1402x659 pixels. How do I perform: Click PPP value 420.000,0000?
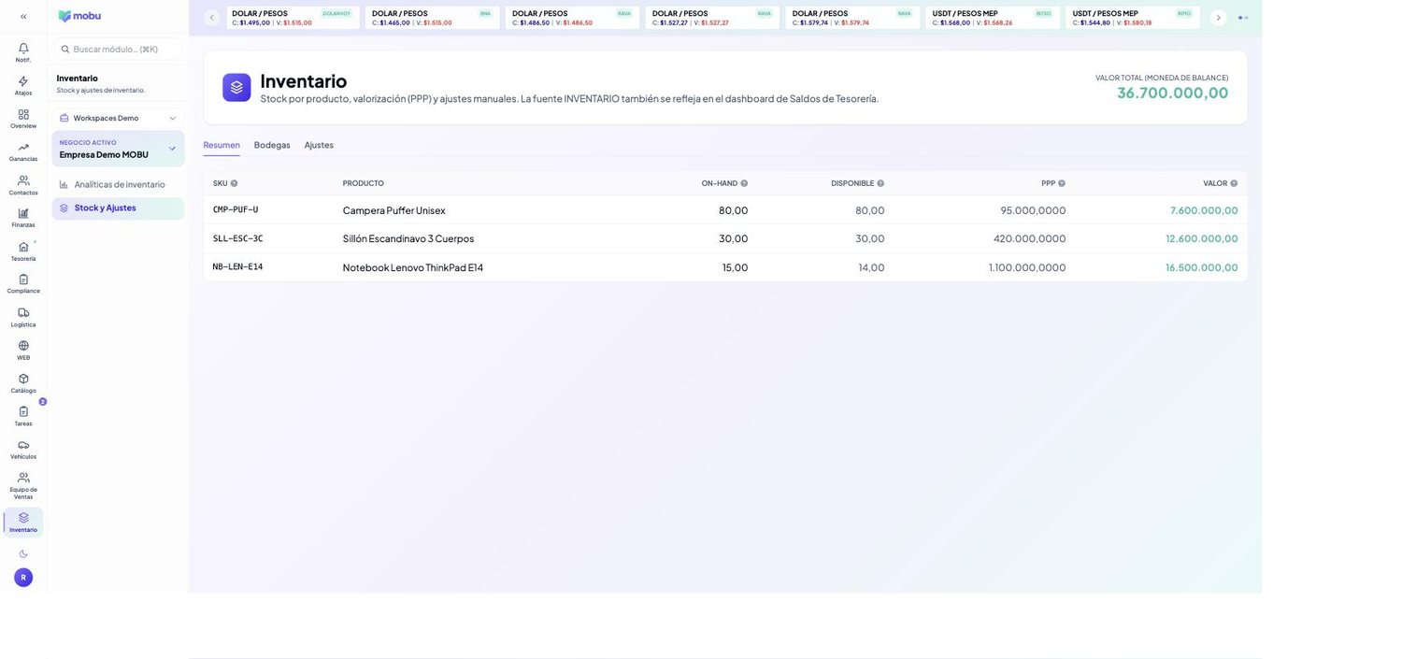pos(1030,238)
